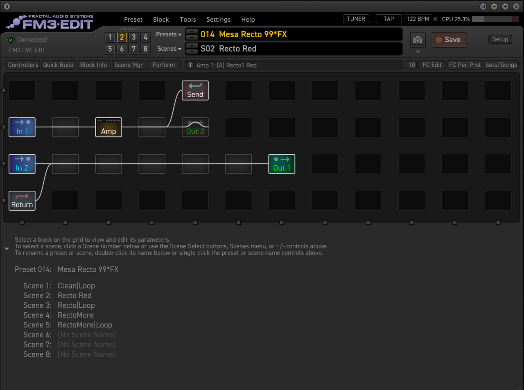Viewport: 524px width, 390px height.
Task: Open the Perform view
Action: [164, 65]
